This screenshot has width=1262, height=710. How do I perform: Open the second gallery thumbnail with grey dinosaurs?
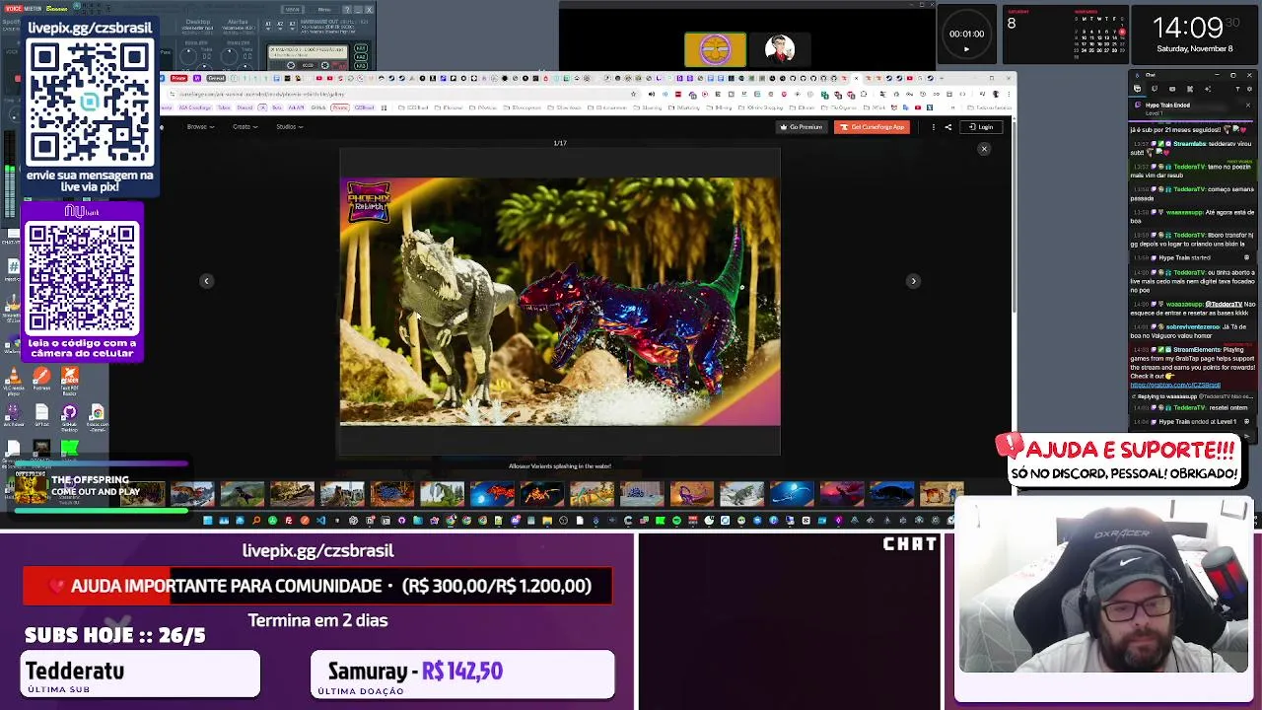tap(192, 493)
